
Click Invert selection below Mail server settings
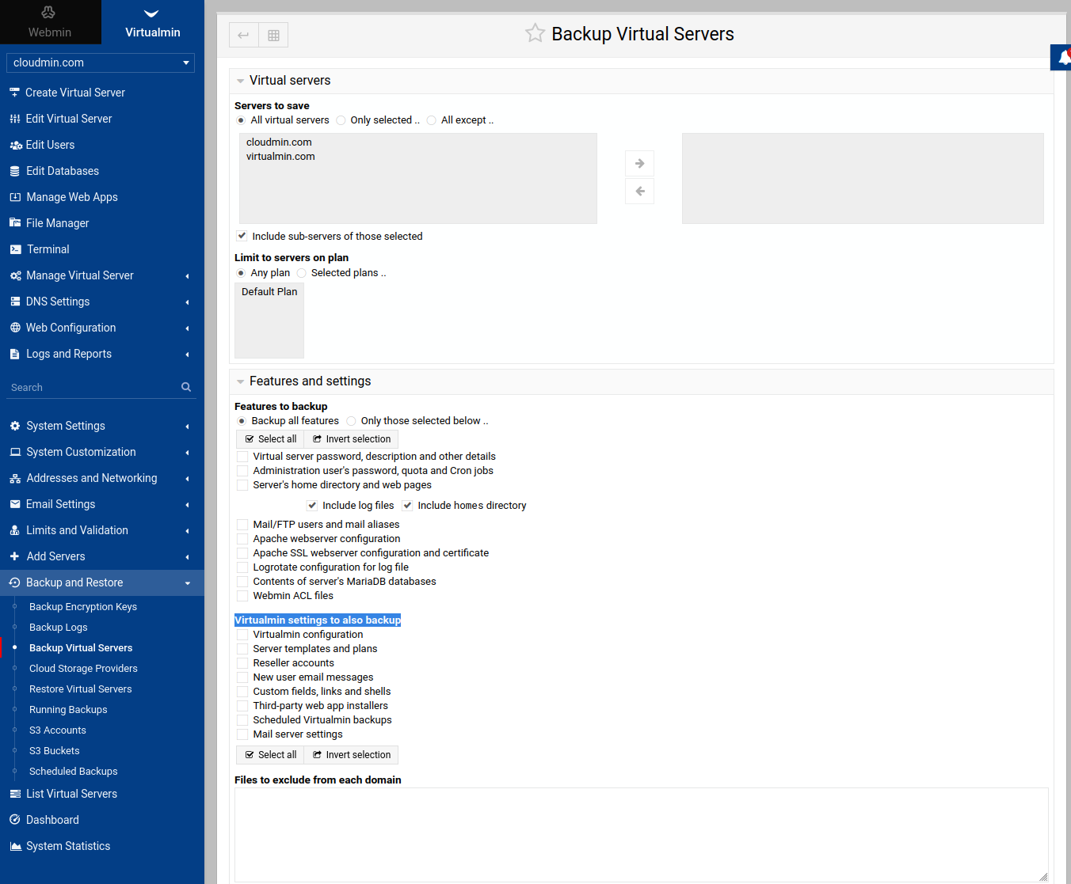(351, 755)
